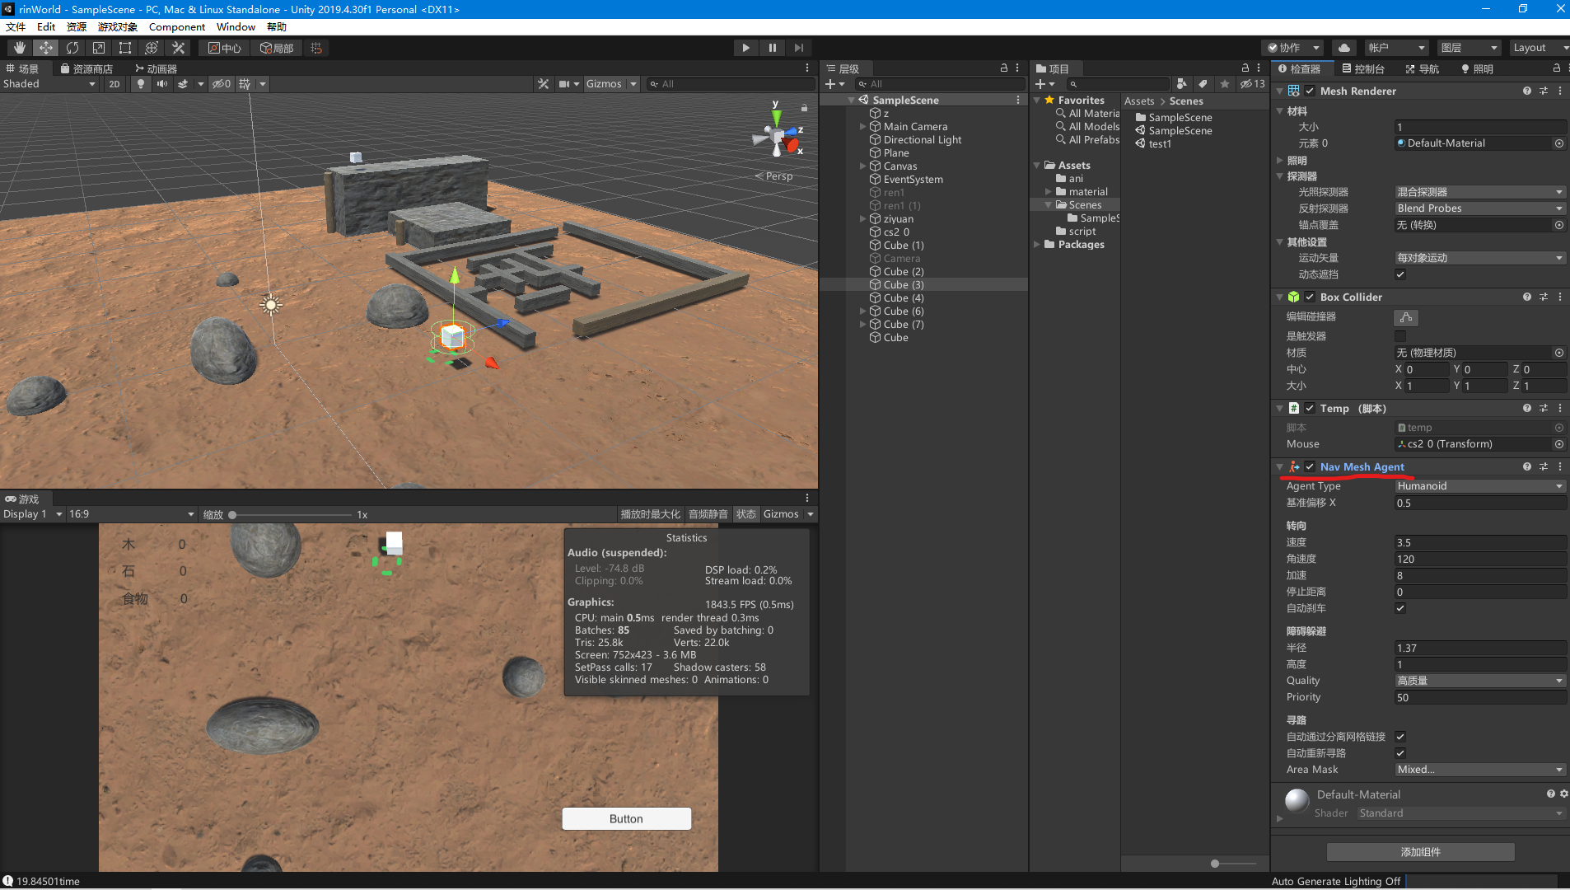Disable Nav Mesh Agent component checkbox
This screenshot has height=890, width=1570.
(x=1310, y=467)
